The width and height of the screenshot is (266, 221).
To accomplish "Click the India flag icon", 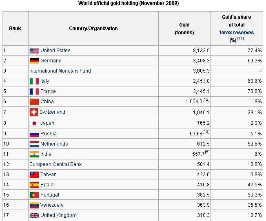I will pyautogui.click(x=34, y=154).
